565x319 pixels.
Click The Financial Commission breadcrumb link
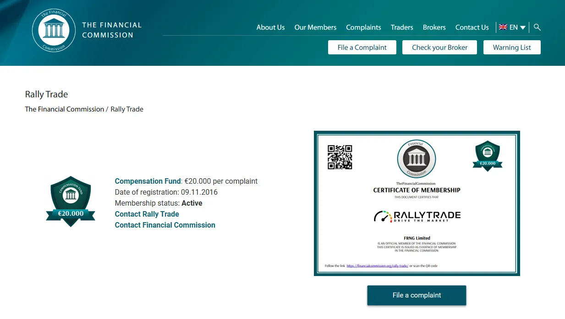[x=65, y=109]
